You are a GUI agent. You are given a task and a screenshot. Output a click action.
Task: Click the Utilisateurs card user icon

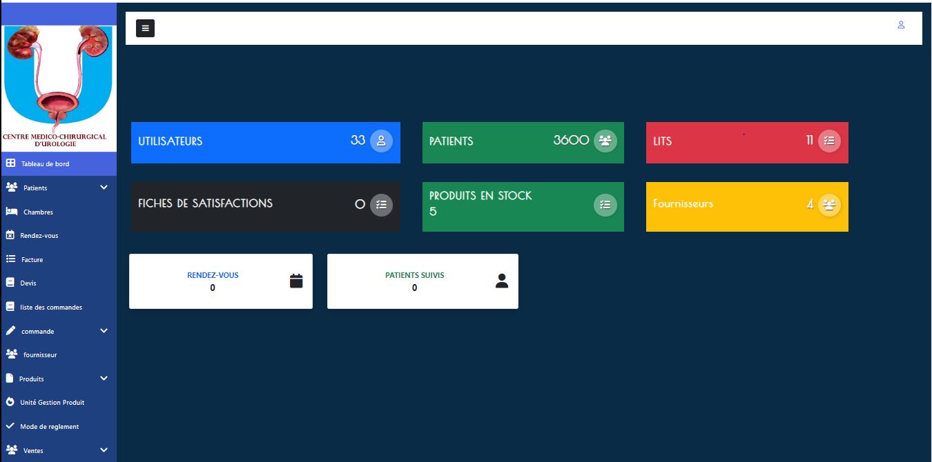pos(381,141)
